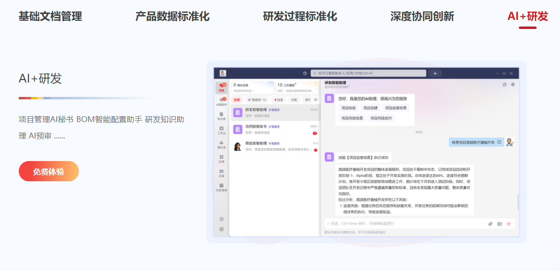This screenshot has height=271, width=560.
Task: Click the 技能【项目进度检查】执行成功 message
Action: (x=364, y=157)
